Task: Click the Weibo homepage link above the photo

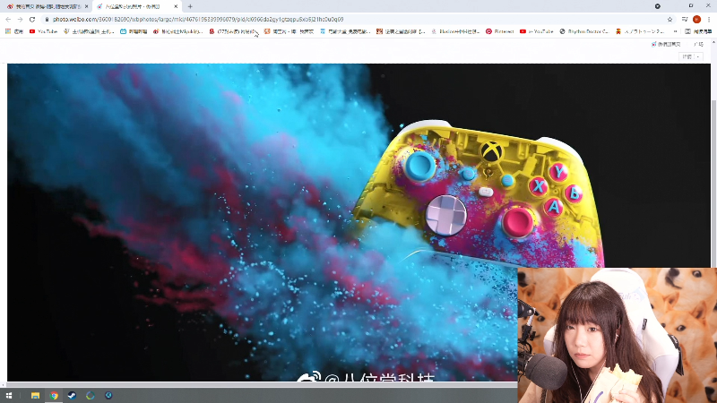Action: point(666,44)
